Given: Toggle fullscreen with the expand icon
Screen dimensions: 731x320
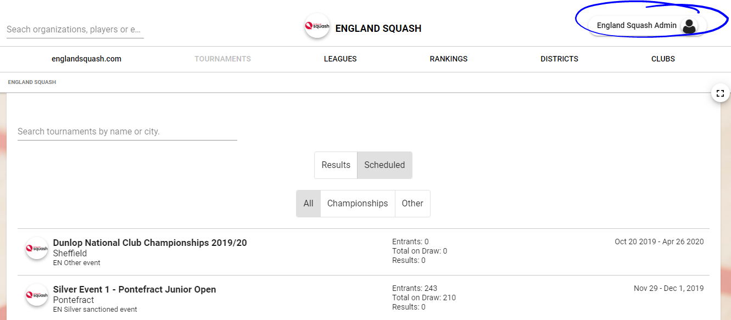Looking at the screenshot, I should (x=721, y=93).
